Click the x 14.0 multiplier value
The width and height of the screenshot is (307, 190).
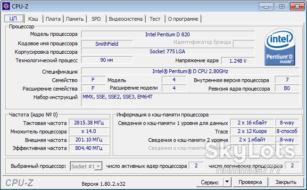89,131
